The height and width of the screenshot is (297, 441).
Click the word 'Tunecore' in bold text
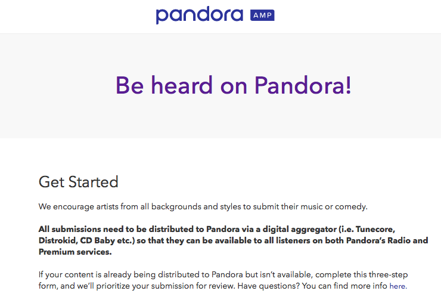(375, 229)
